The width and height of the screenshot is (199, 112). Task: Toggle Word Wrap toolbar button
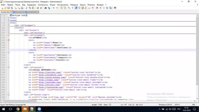coord(69,8)
